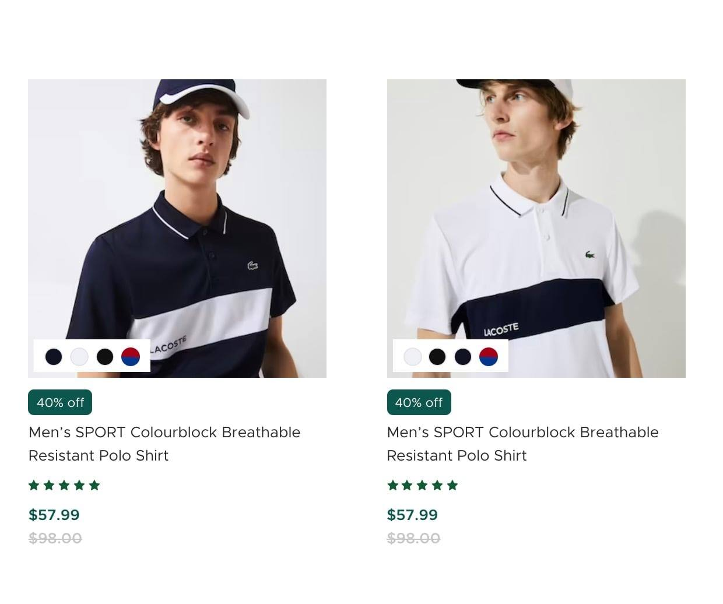This screenshot has width=723, height=604.
Task: Click the 40% off badge under navy polo
Action: click(x=60, y=402)
